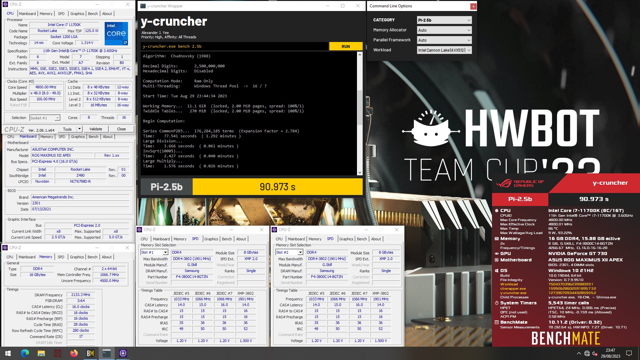Open File Explorer from taskbar
This screenshot has width=640, height=360.
click(41, 353)
